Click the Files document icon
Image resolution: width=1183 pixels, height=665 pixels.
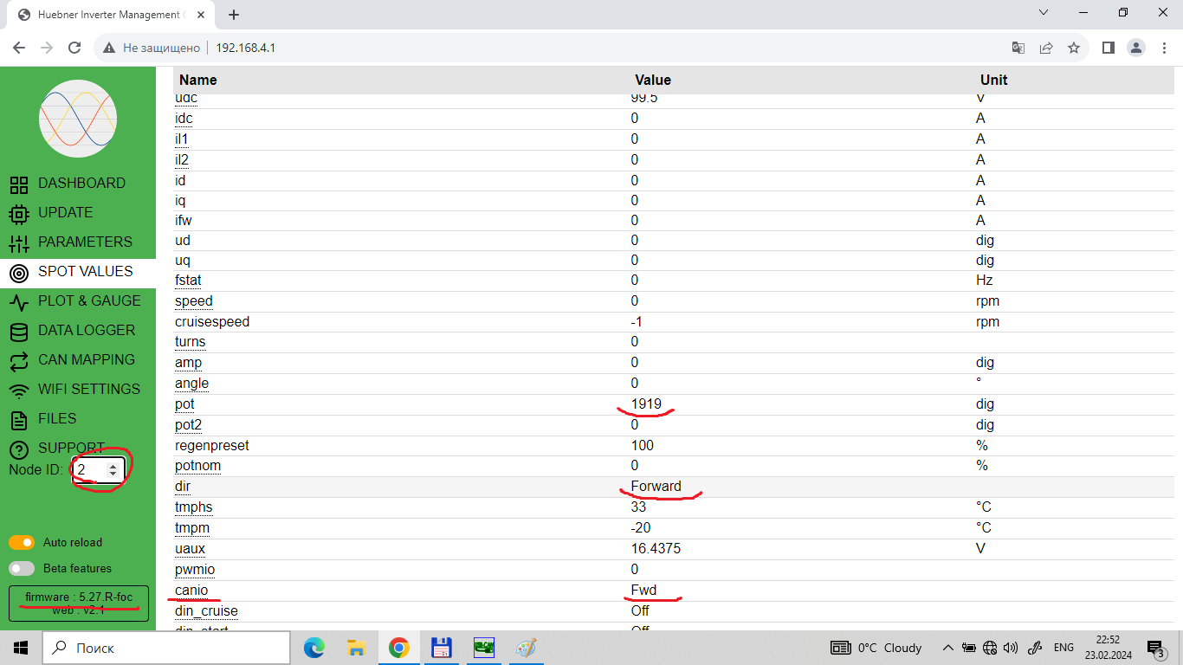coord(19,420)
